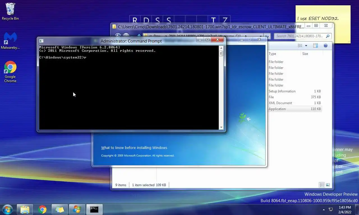The image size is (359, 215).
Task: Click the Explorer change view icon
Action: point(300,46)
